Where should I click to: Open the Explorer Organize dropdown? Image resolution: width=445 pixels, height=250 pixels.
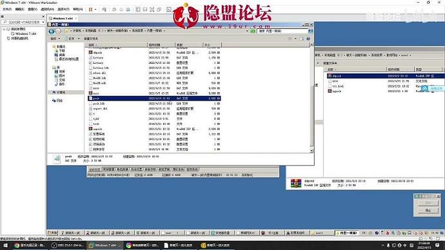point(55,39)
